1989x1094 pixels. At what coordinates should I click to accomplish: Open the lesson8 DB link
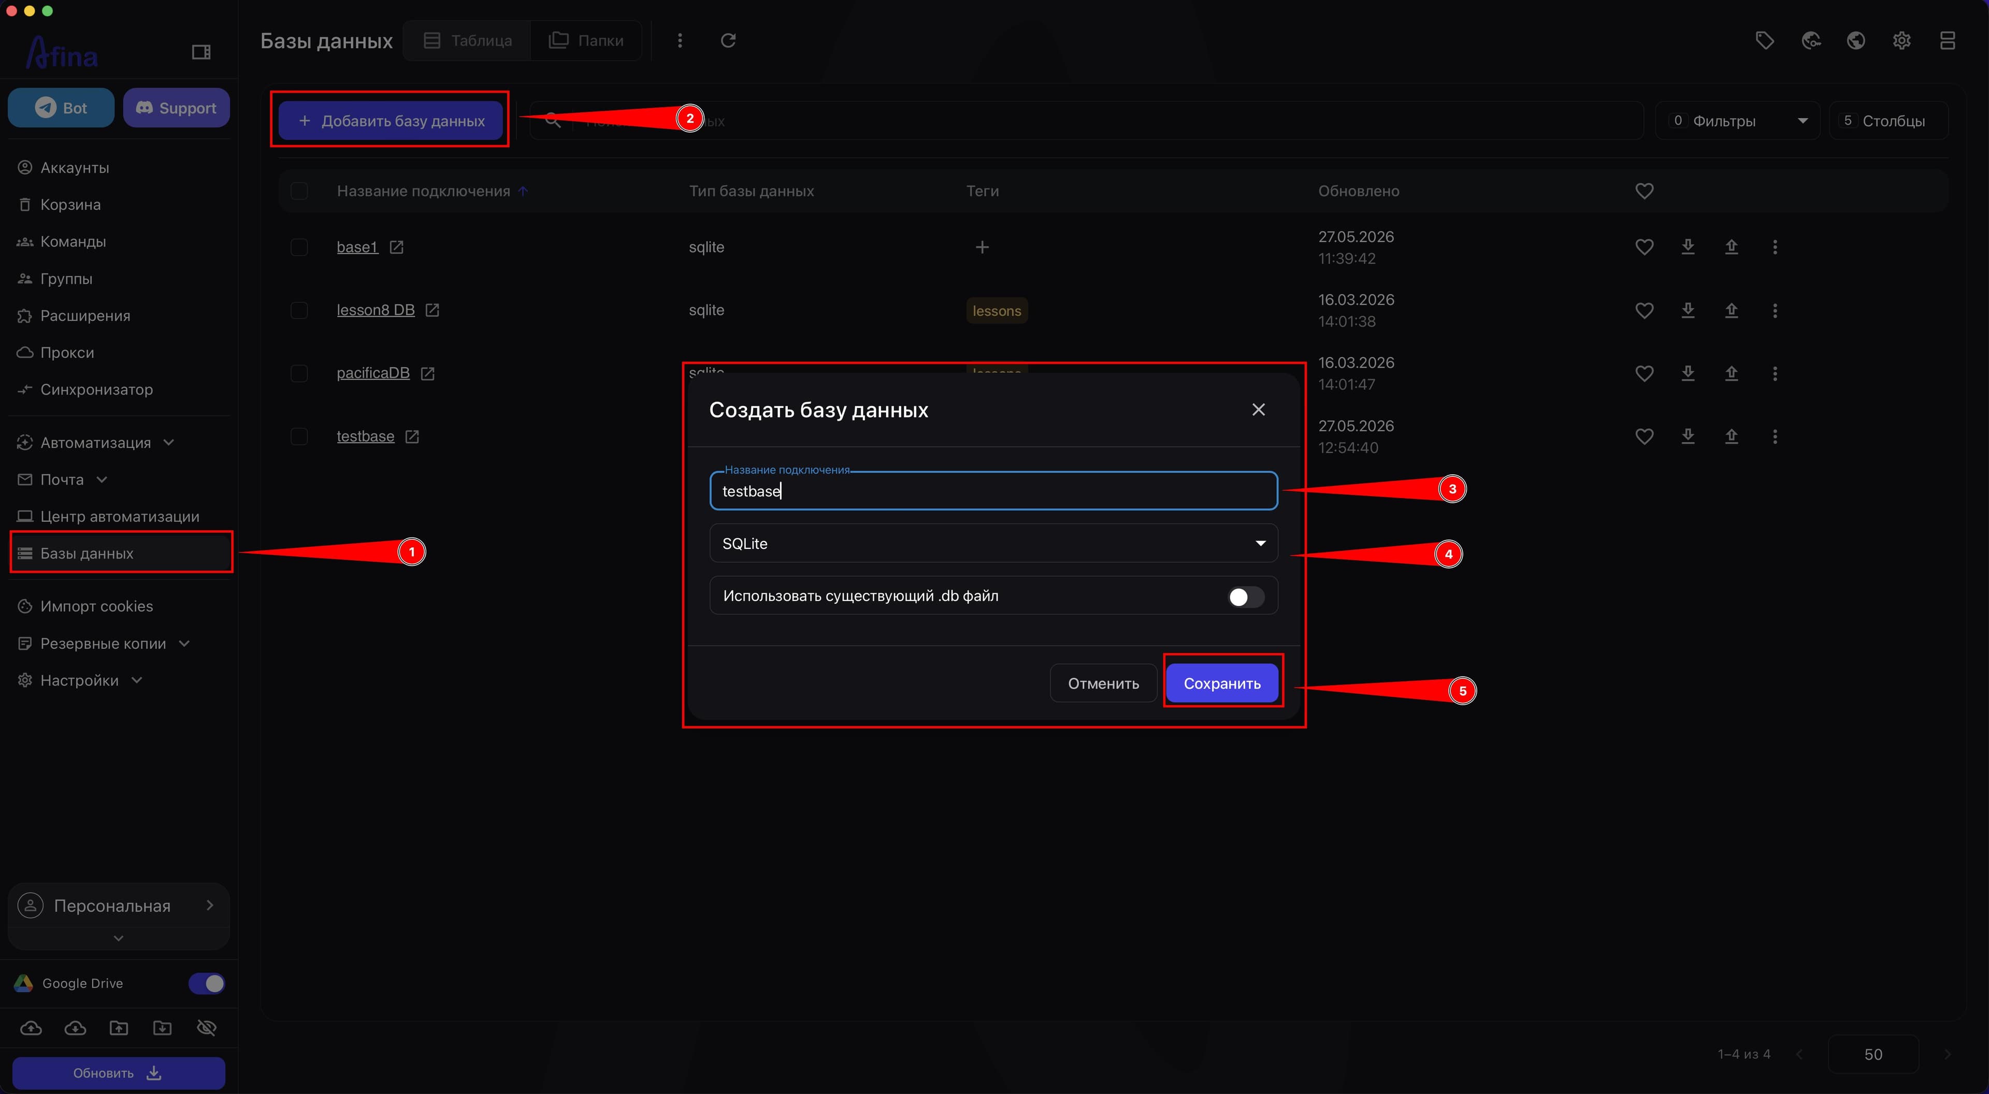pyautogui.click(x=376, y=310)
